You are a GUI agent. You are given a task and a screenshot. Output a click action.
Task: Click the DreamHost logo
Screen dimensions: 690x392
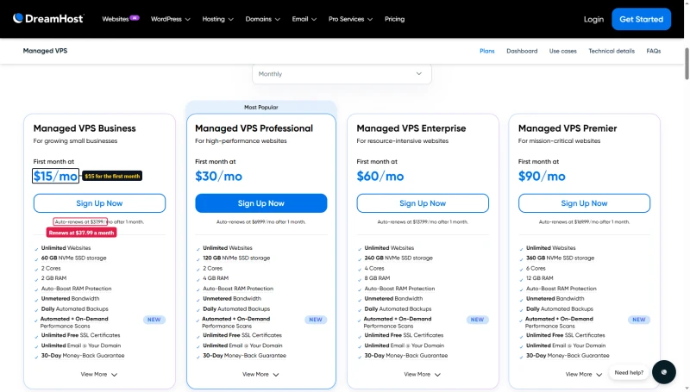click(x=48, y=18)
